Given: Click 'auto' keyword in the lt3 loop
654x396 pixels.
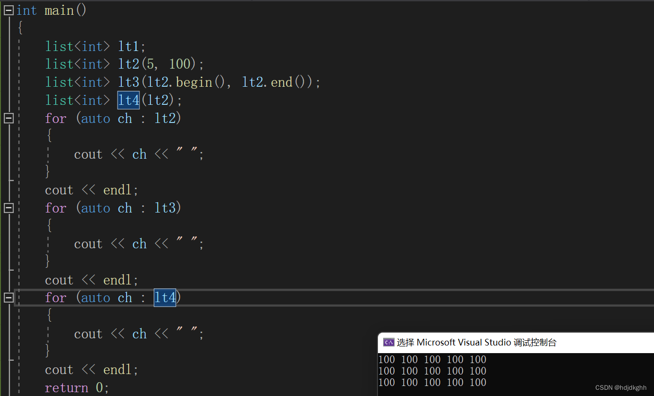Looking at the screenshot, I should pyautogui.click(x=96, y=208).
